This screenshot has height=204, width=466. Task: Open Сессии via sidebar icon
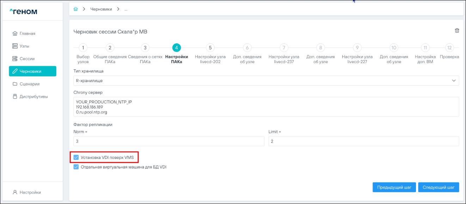(15, 59)
